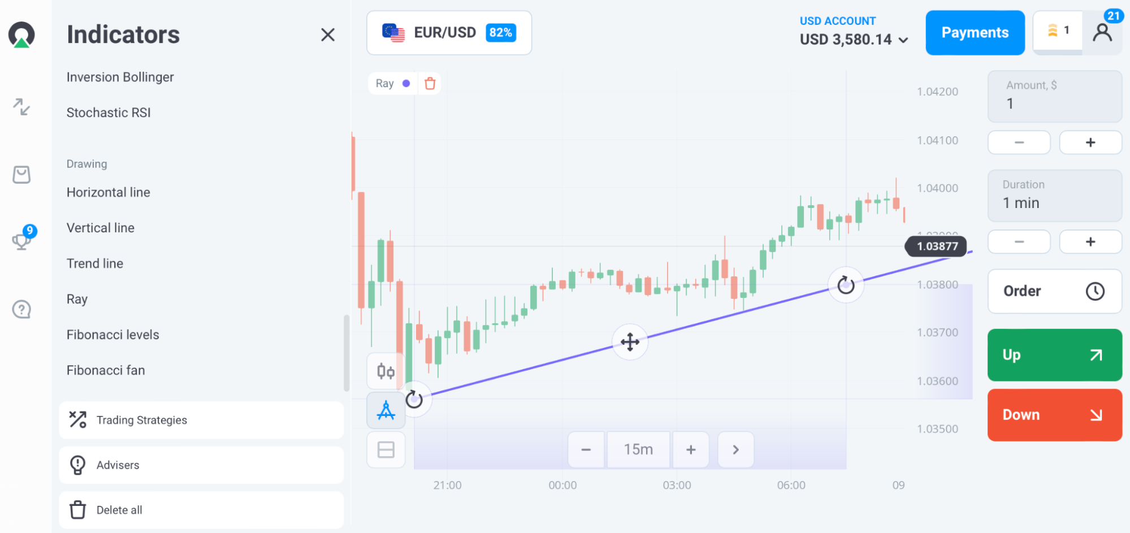
Task: Click the green Up trade button
Action: (x=1054, y=355)
